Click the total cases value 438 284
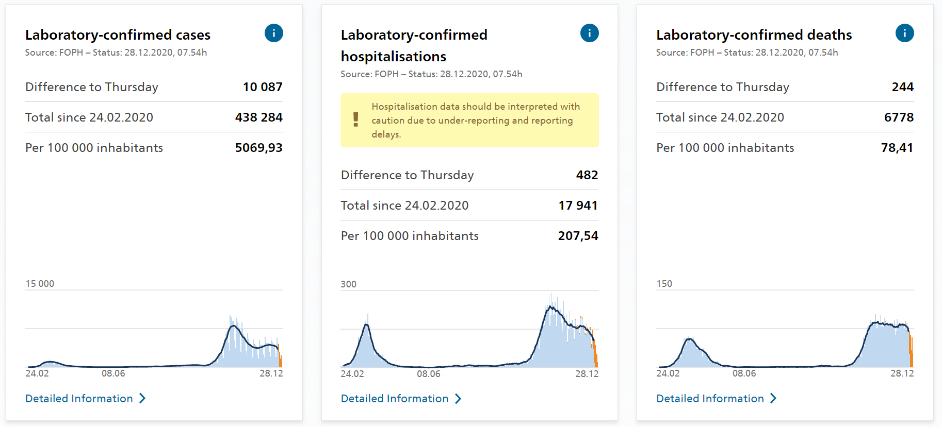 [x=258, y=117]
